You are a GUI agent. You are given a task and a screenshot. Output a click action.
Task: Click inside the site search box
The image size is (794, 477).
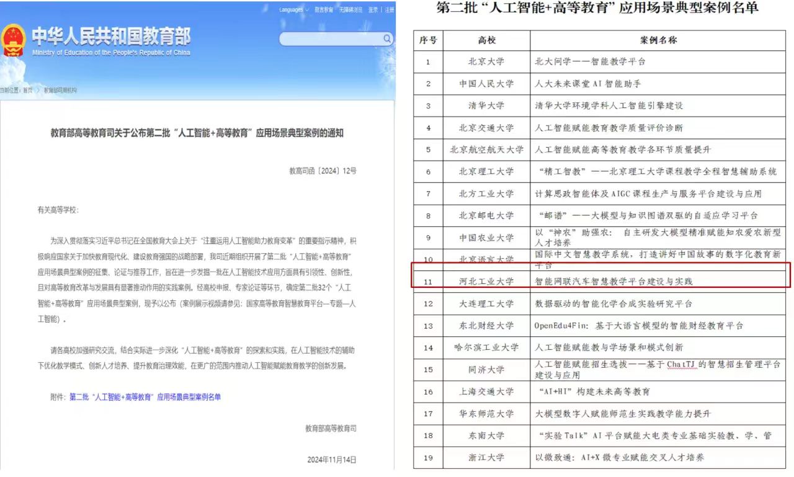330,39
